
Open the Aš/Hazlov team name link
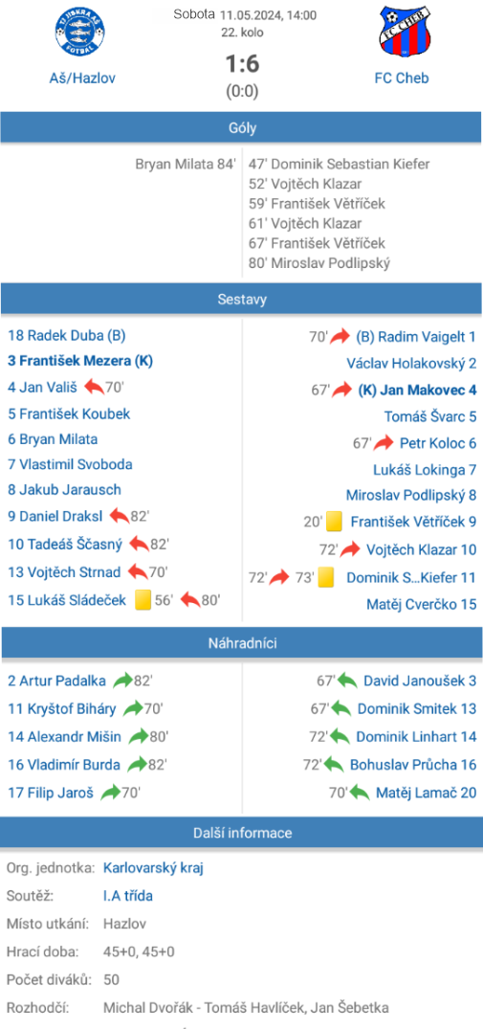[82, 78]
